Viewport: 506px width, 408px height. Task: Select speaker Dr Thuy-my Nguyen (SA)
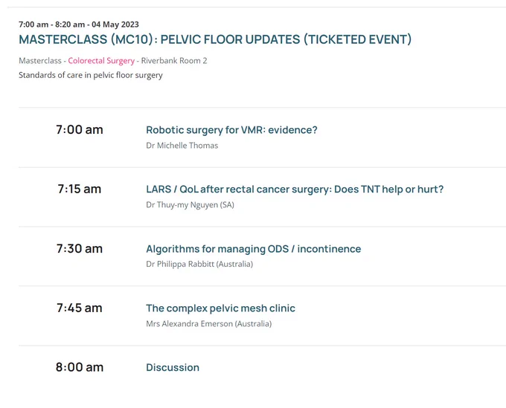click(190, 205)
